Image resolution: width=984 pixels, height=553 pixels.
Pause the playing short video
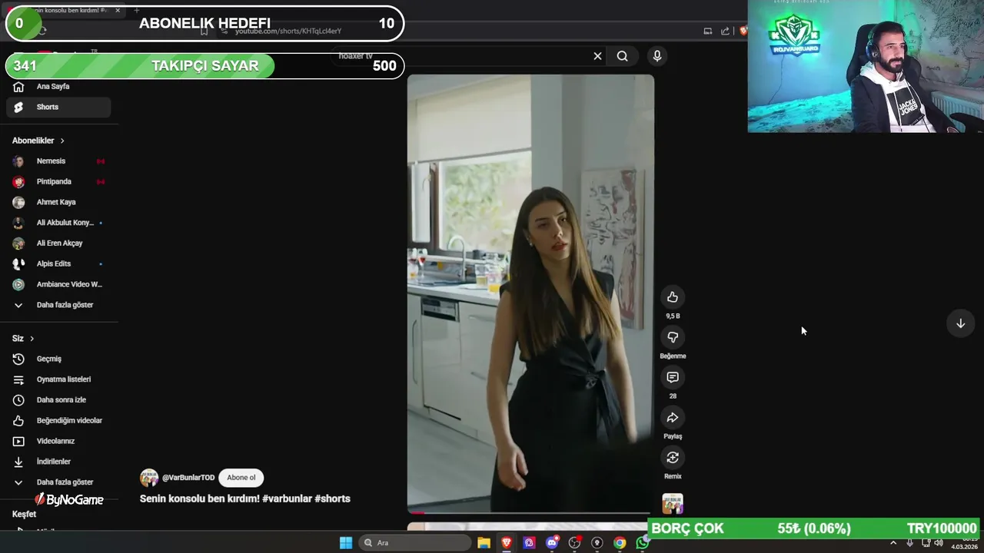(x=530, y=293)
